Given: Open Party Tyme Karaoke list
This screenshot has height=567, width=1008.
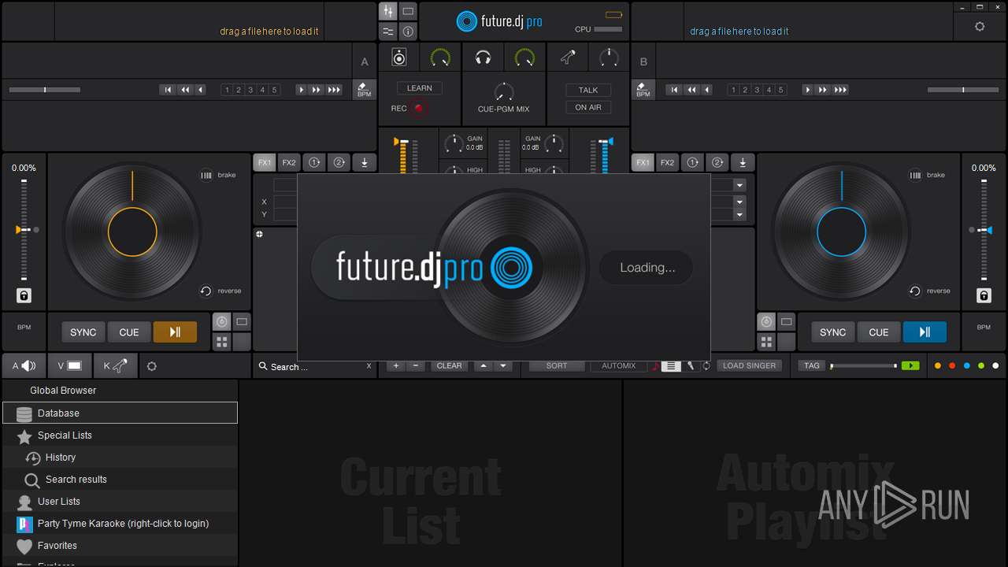Looking at the screenshot, I should 120,523.
